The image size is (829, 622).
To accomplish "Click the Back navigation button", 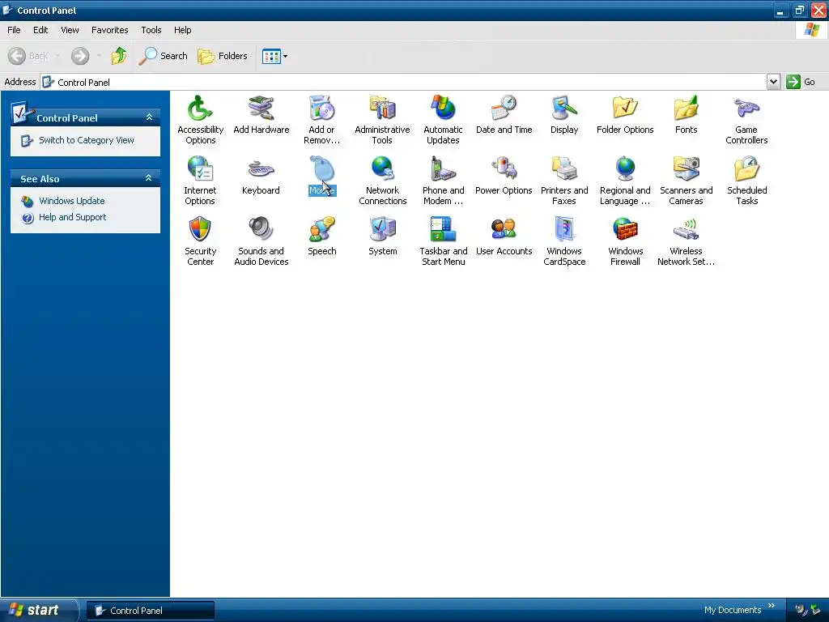I will [x=28, y=56].
